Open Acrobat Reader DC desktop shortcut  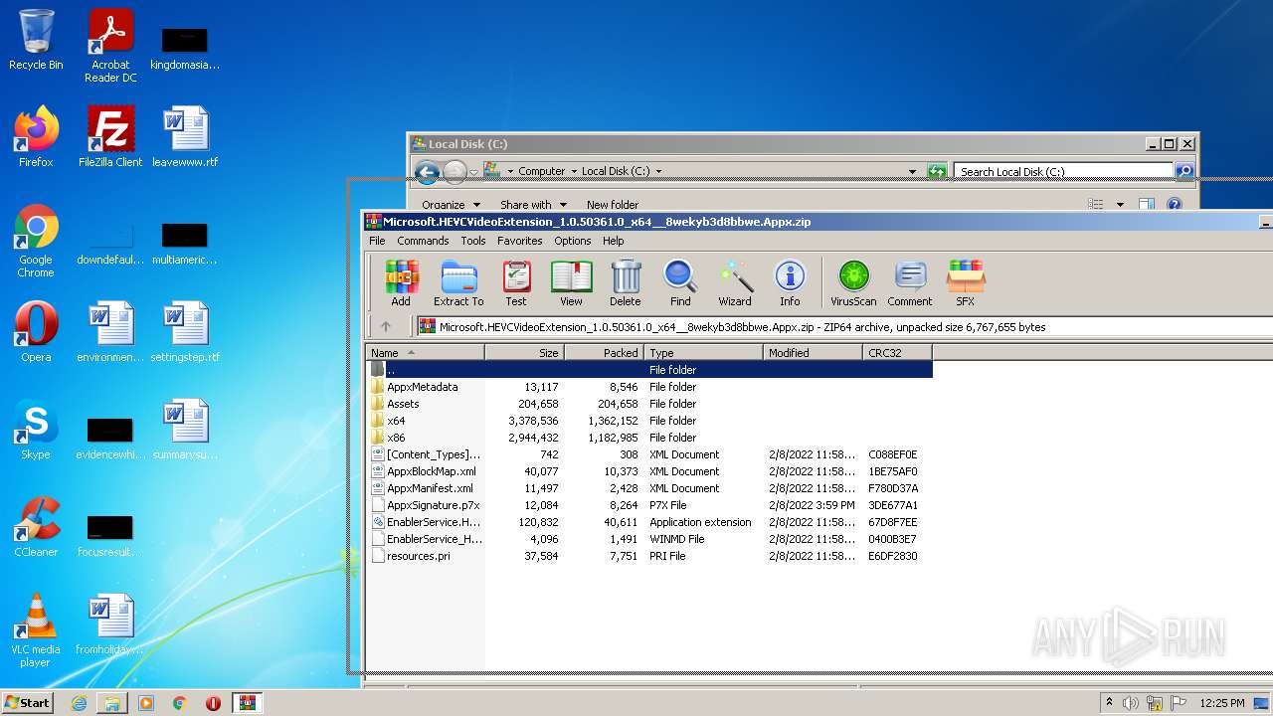point(110,46)
